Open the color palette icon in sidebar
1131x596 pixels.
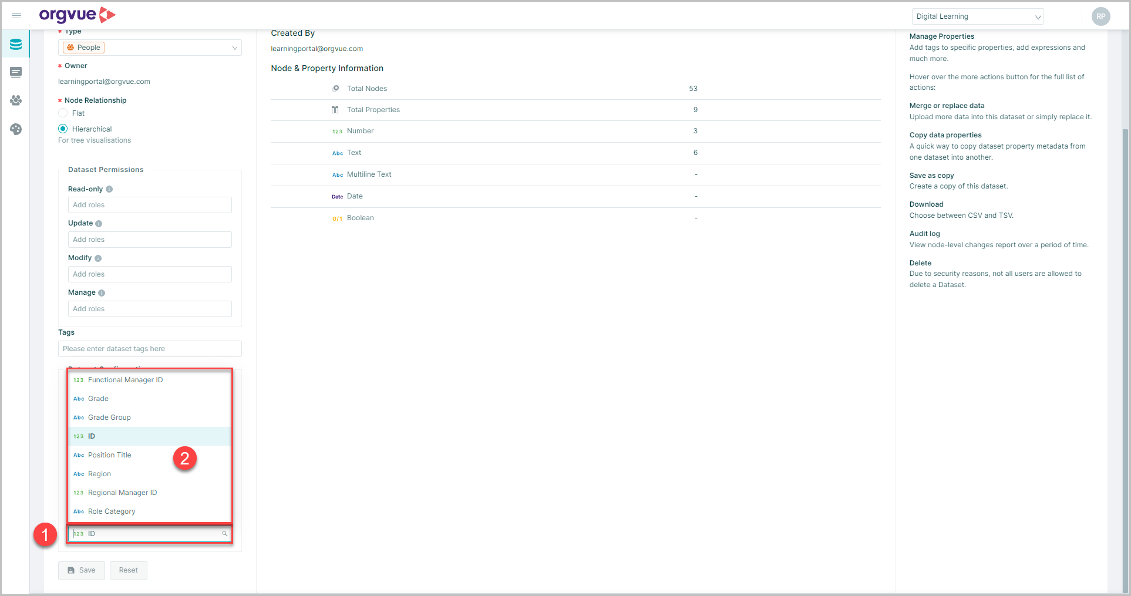tap(16, 129)
